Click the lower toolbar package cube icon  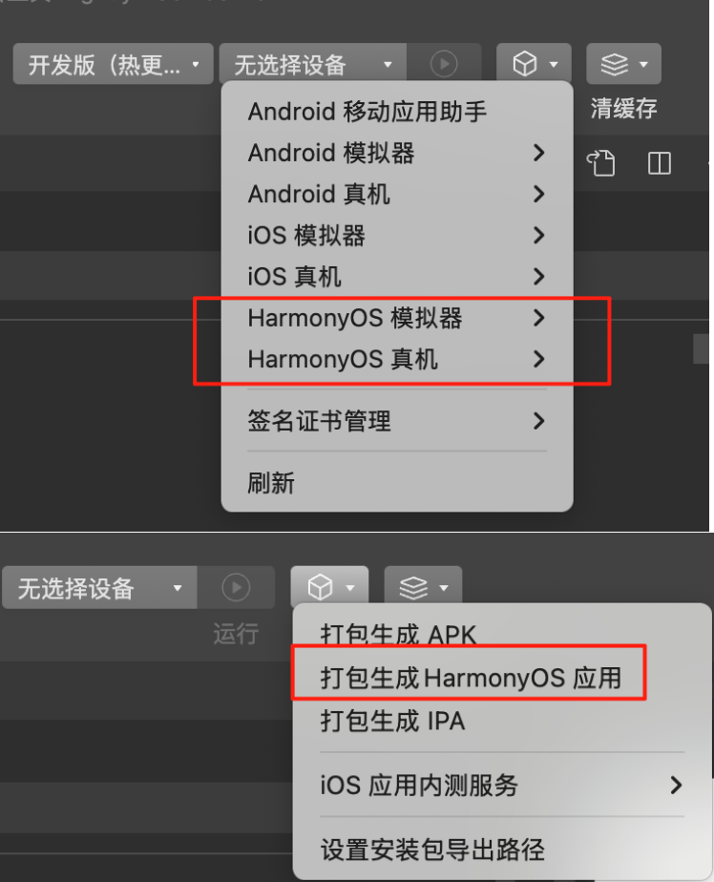click(x=329, y=587)
